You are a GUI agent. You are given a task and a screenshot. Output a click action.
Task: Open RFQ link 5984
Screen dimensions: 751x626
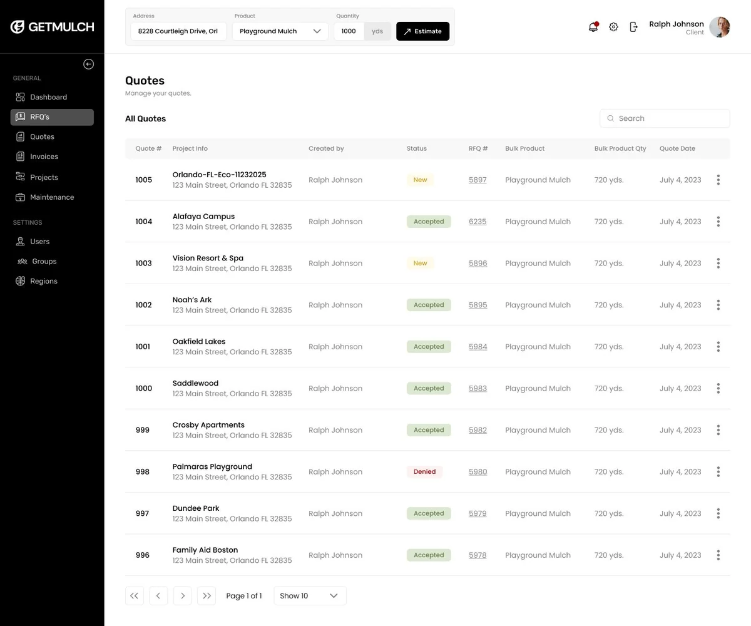(x=478, y=347)
